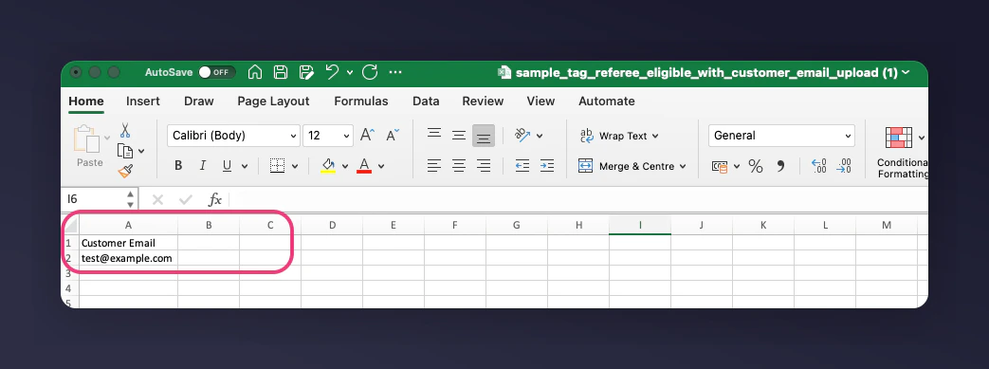Select the Format Painter brush
The image size is (989, 369).
tap(125, 171)
